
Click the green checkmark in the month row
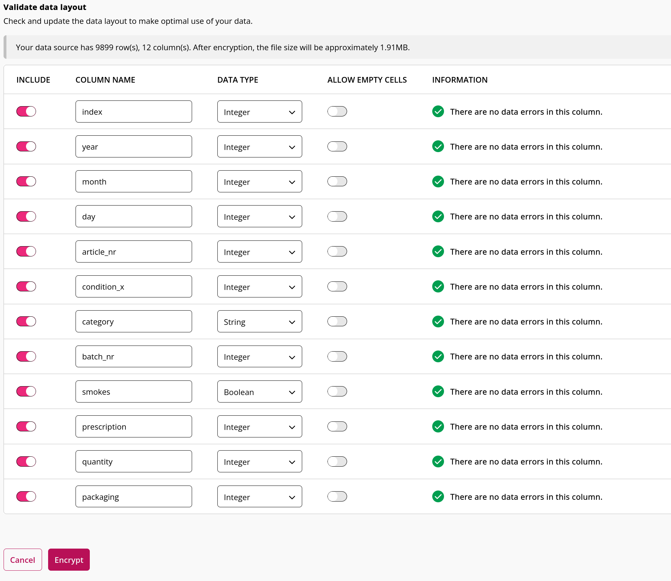click(x=438, y=181)
